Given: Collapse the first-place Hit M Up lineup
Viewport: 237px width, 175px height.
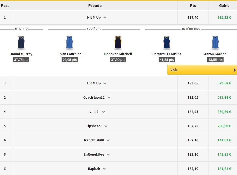Looking at the screenshot, I should click(105, 18).
